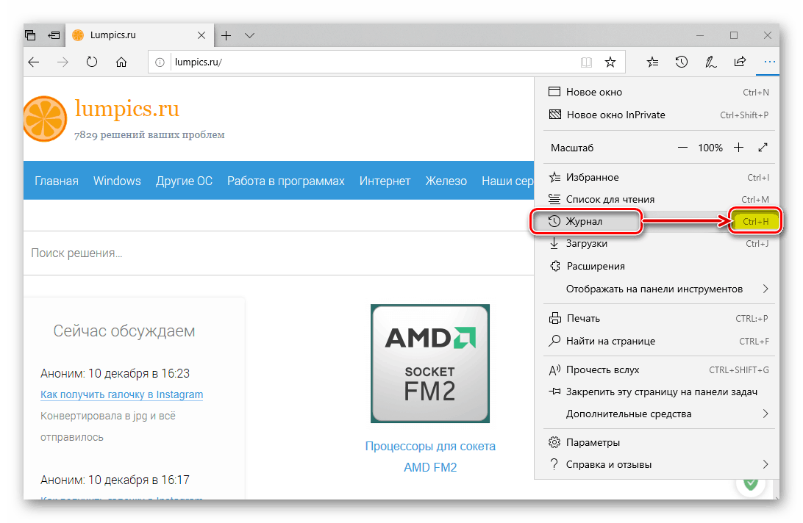Screen dimensions: 803x523
Task: Expand 'Отображать на панели инструментов' submenu
Action: click(x=765, y=289)
